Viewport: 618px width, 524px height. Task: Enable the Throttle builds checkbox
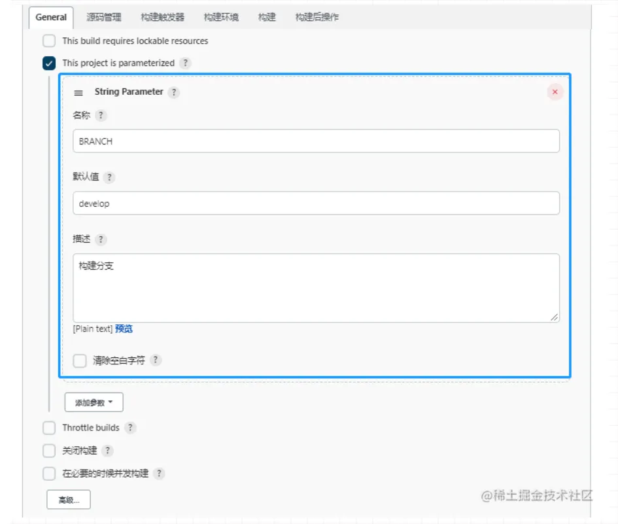click(x=49, y=428)
